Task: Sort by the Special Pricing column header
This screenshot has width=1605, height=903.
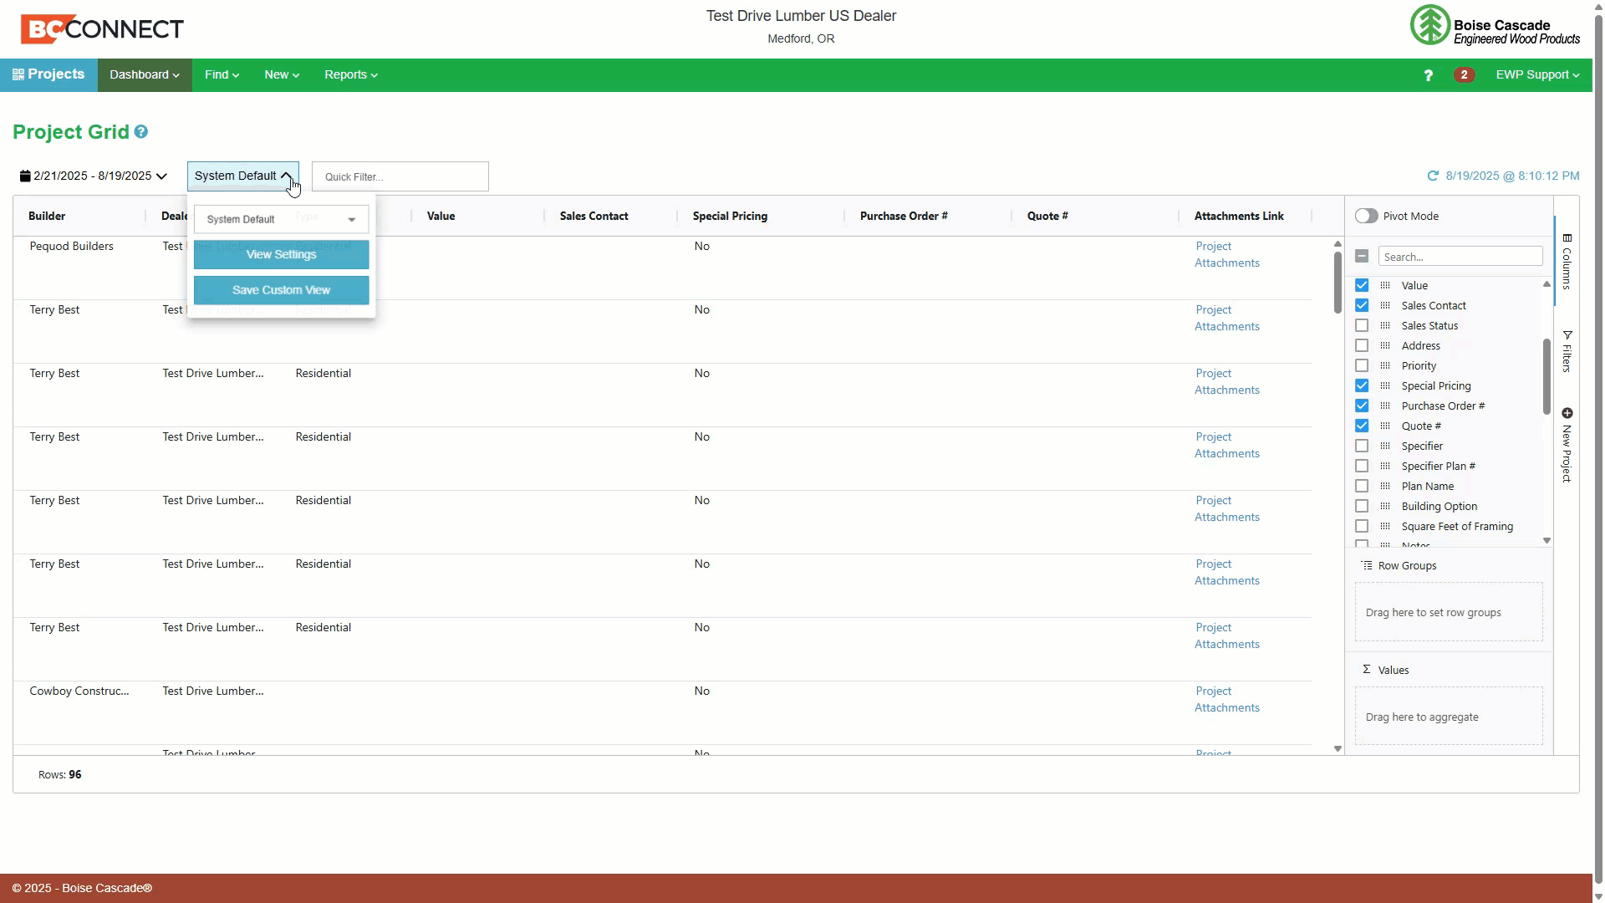Action: 730,216
